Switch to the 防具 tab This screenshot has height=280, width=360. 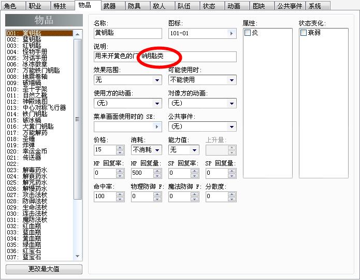tap(137, 6)
